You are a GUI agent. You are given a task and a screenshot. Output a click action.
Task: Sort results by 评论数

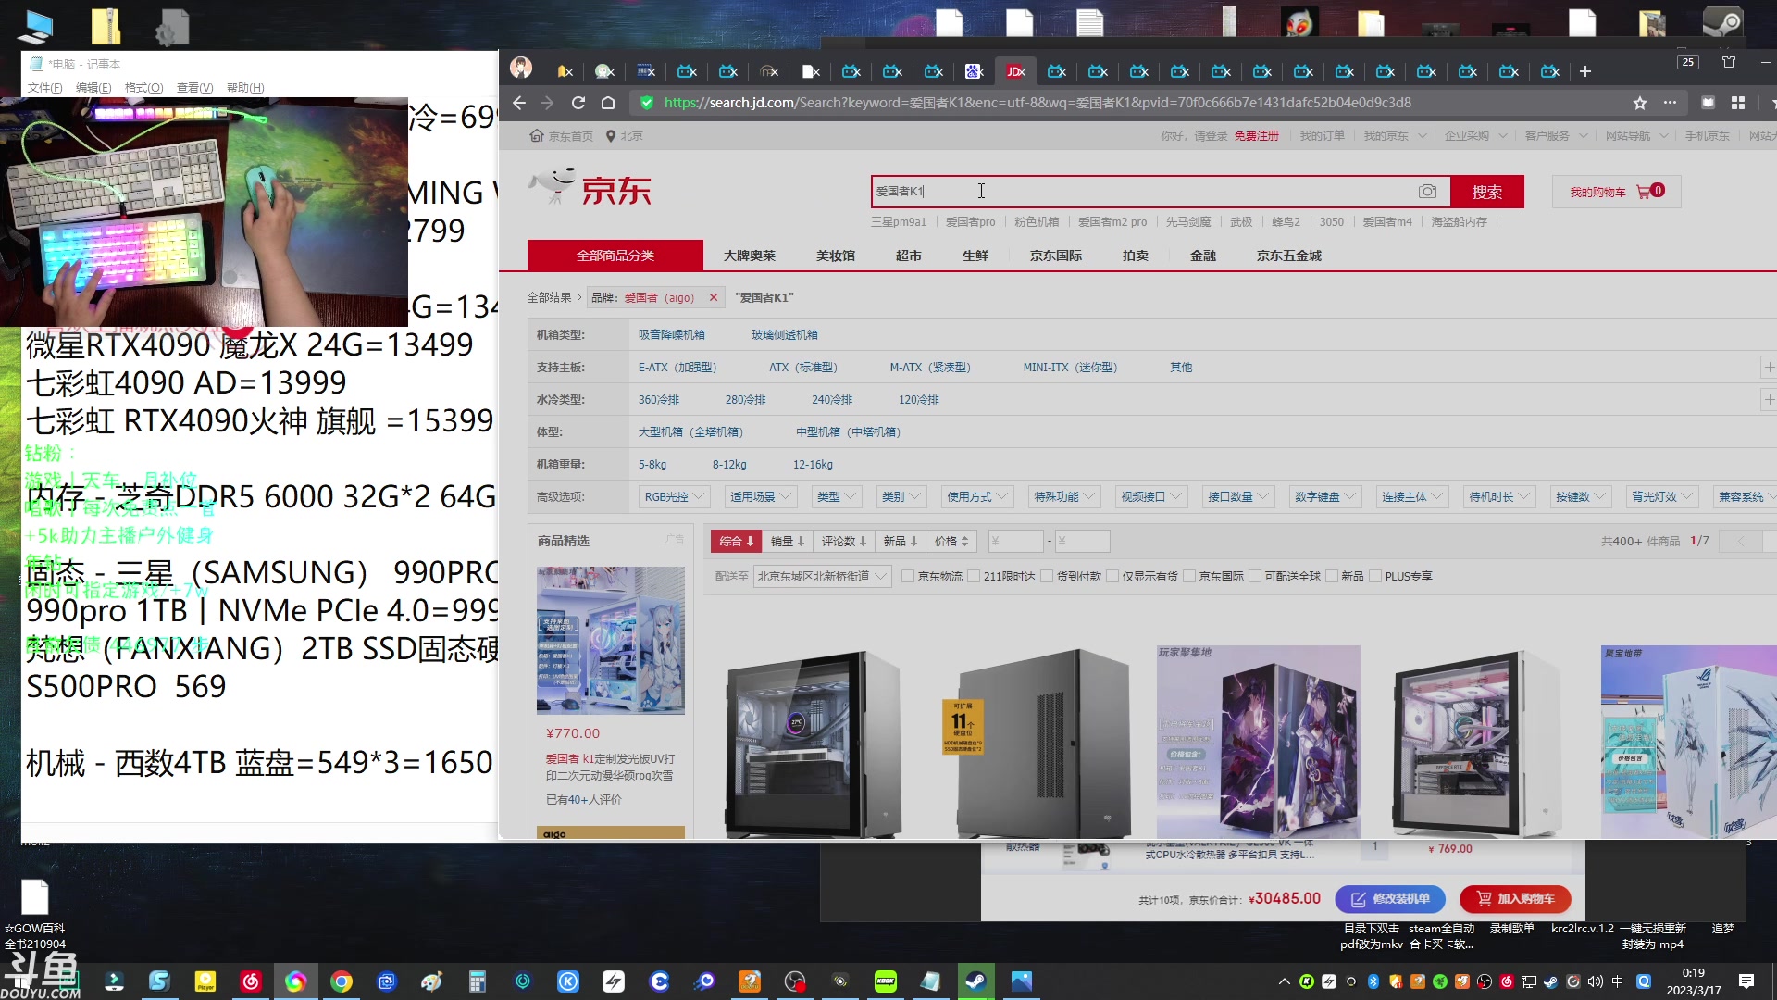tap(844, 541)
